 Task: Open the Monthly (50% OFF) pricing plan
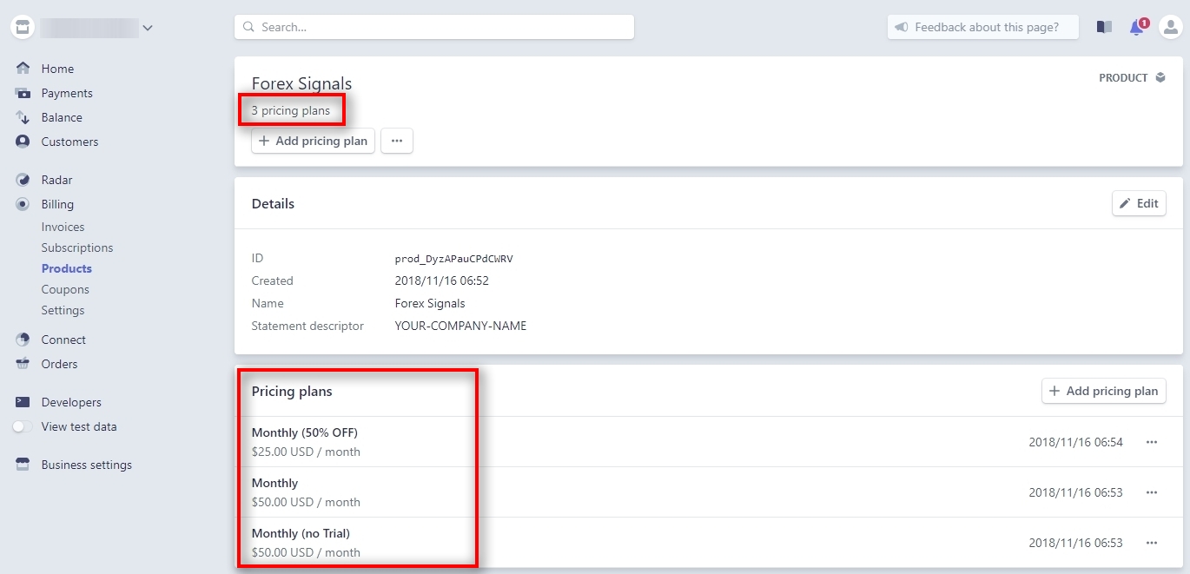click(x=305, y=432)
